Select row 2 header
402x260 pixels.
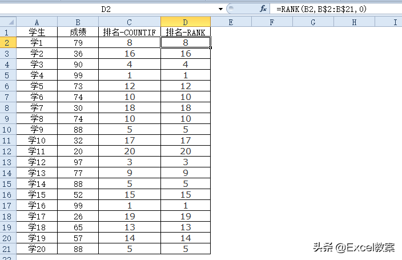tap(8, 43)
